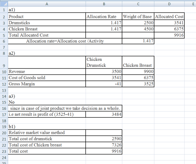
Task: Select column C header
Action: pyautogui.click(x=138, y=4)
